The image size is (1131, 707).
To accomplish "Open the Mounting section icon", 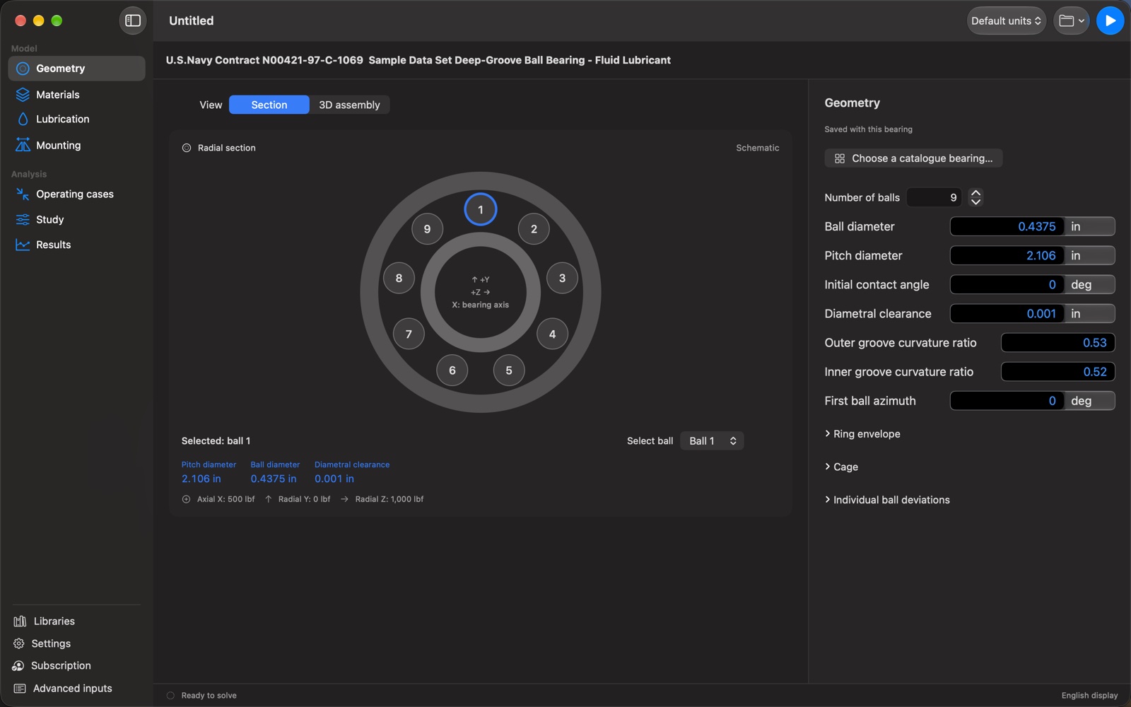I will 23,145.
